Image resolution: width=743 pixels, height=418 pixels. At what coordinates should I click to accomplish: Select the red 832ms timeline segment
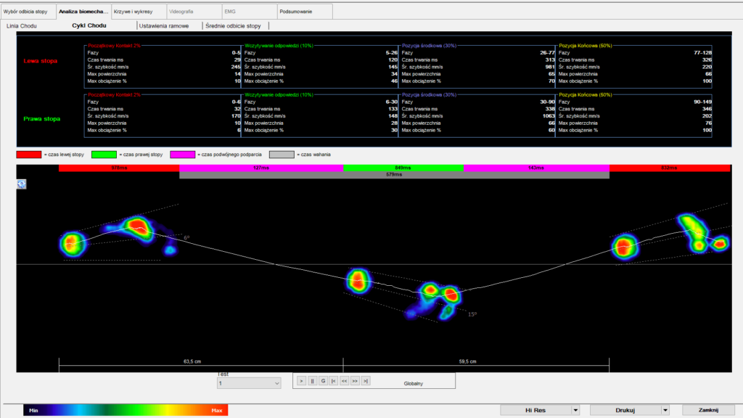coord(670,168)
